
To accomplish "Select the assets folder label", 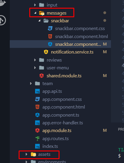I will (44, 154).
